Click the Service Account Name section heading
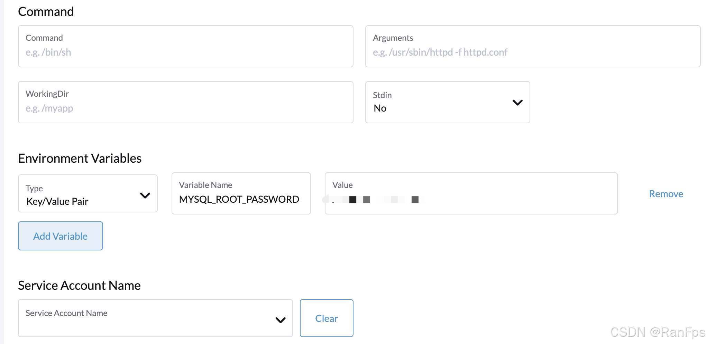707x344 pixels. 79,285
